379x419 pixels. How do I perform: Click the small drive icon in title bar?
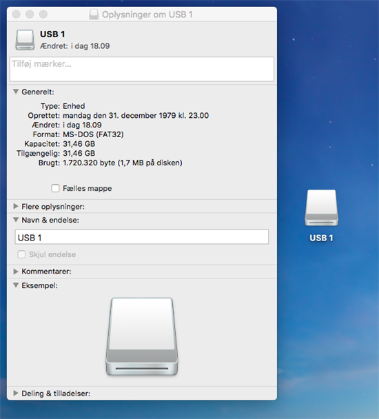tap(94, 14)
